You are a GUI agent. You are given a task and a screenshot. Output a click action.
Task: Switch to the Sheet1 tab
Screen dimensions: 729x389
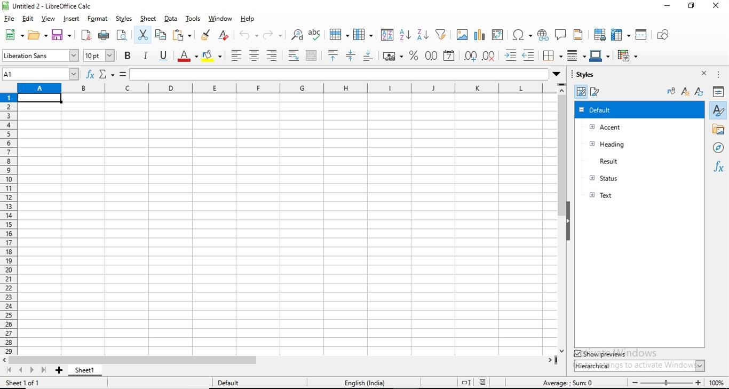click(84, 370)
